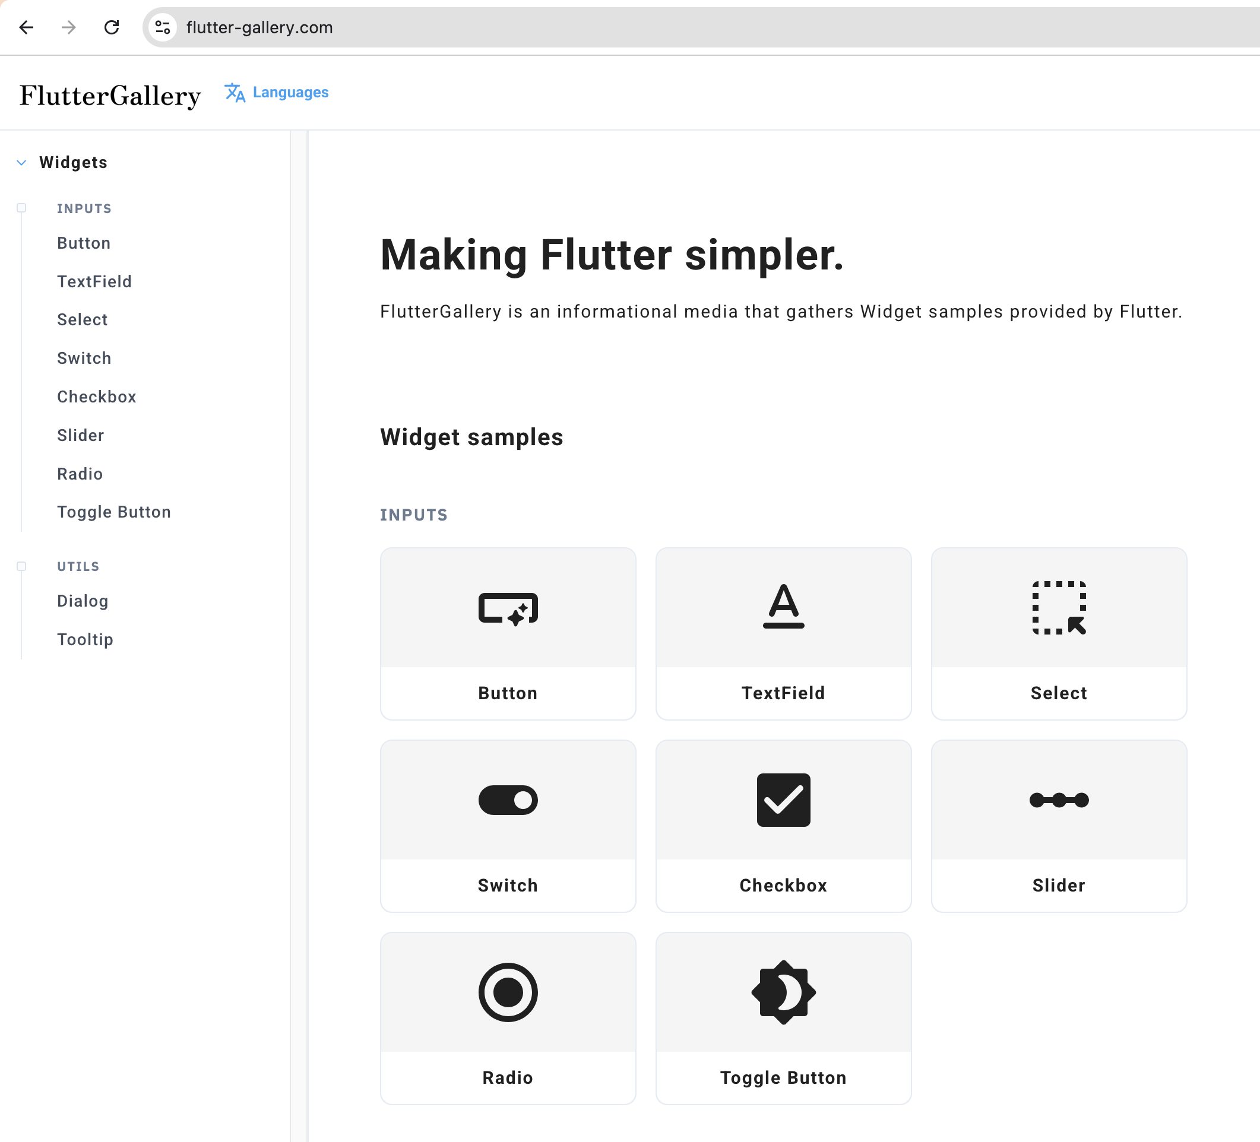Viewport: 1260px width, 1142px height.
Task: Click the Toggle Button card brightness icon
Action: tap(784, 992)
